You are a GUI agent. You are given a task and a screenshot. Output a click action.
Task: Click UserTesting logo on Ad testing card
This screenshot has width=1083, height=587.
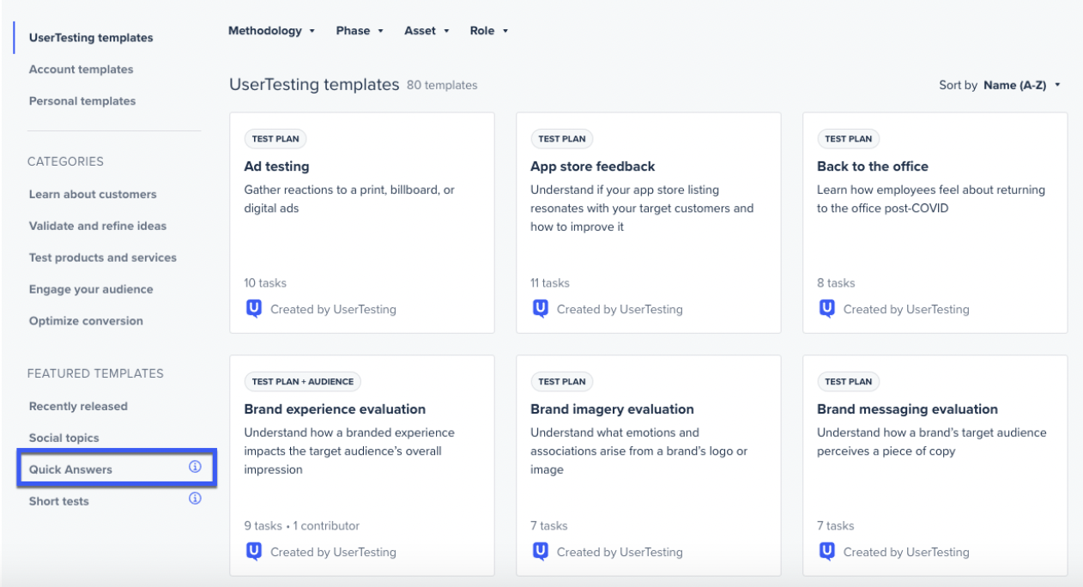(254, 309)
